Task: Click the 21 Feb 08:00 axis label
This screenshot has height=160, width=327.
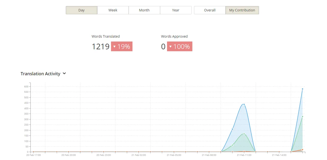Action: (x=209, y=155)
